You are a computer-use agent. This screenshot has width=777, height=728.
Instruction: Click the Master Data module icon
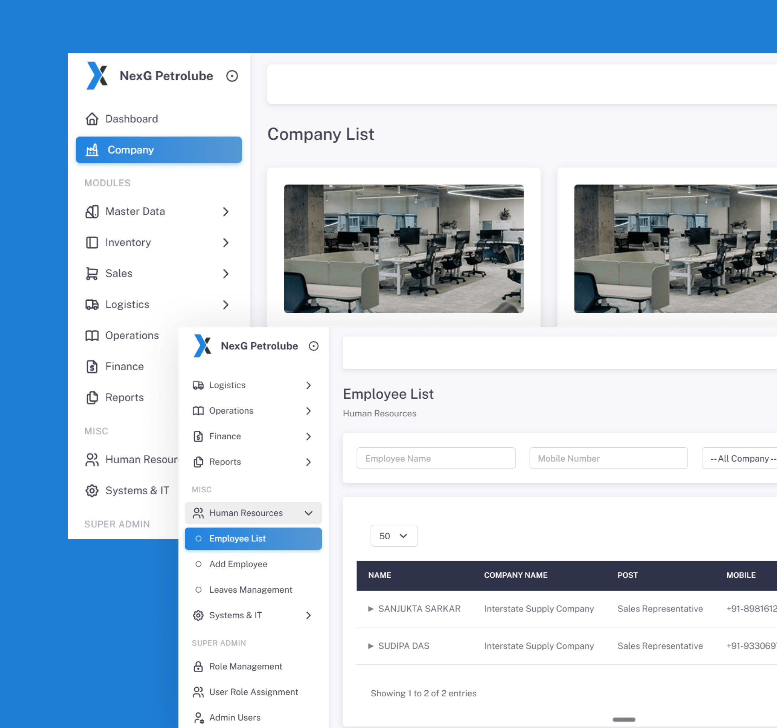tap(92, 211)
